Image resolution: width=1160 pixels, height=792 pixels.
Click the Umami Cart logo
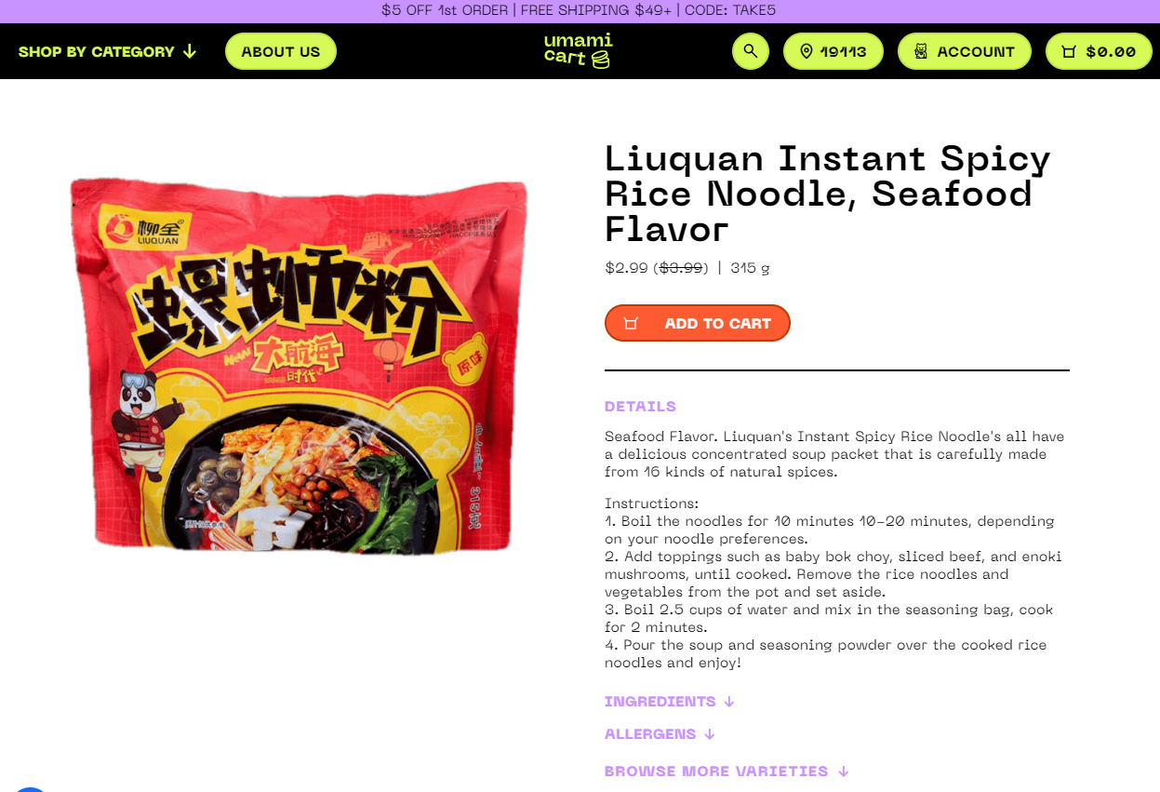(x=578, y=50)
